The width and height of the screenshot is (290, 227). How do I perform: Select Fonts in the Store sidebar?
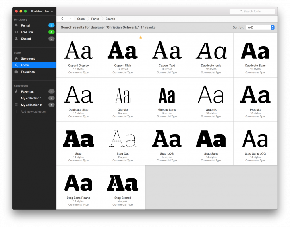click(x=25, y=65)
